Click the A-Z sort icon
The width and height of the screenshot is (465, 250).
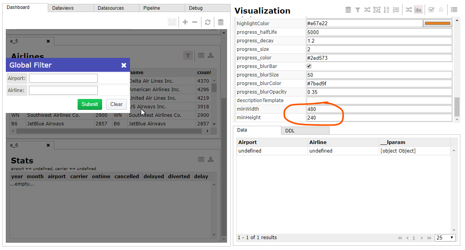(386, 9)
